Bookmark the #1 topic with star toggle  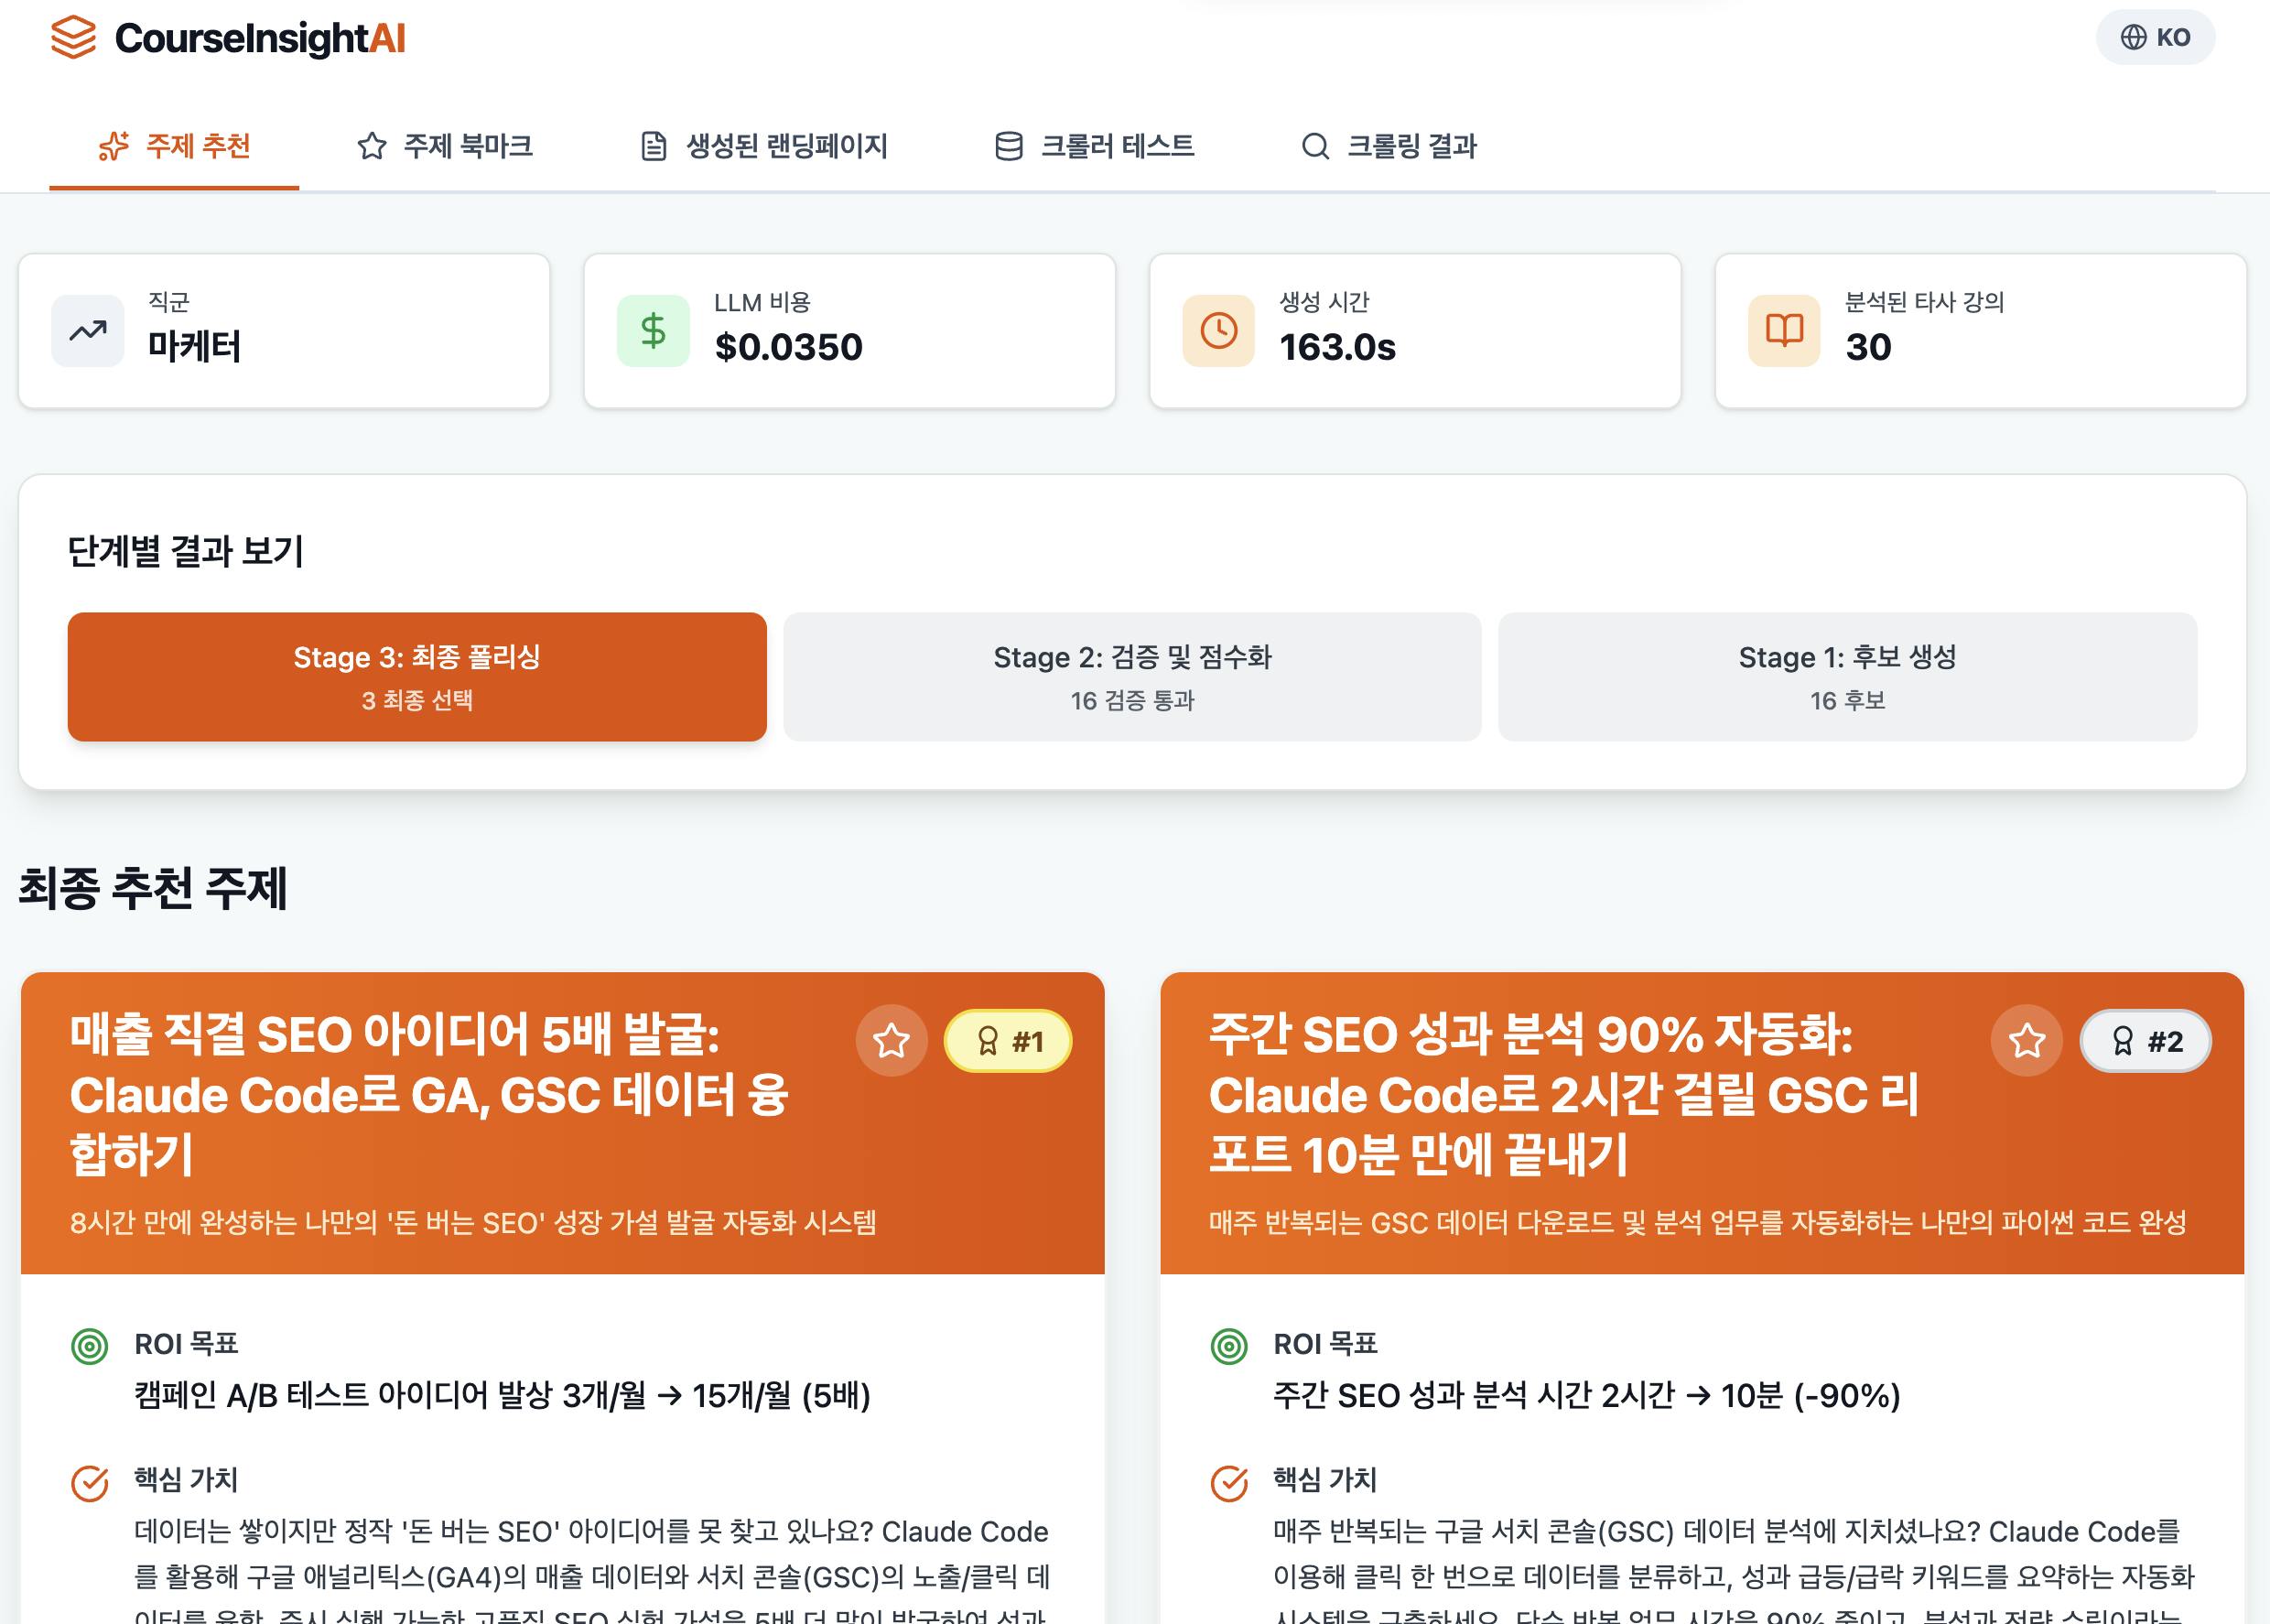click(892, 1041)
